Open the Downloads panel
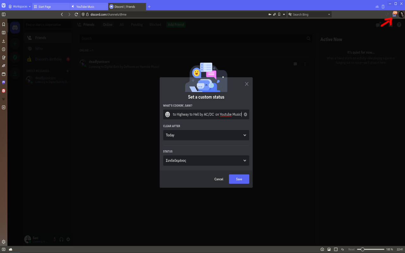Screen dimensions: 405x253 click(3, 41)
